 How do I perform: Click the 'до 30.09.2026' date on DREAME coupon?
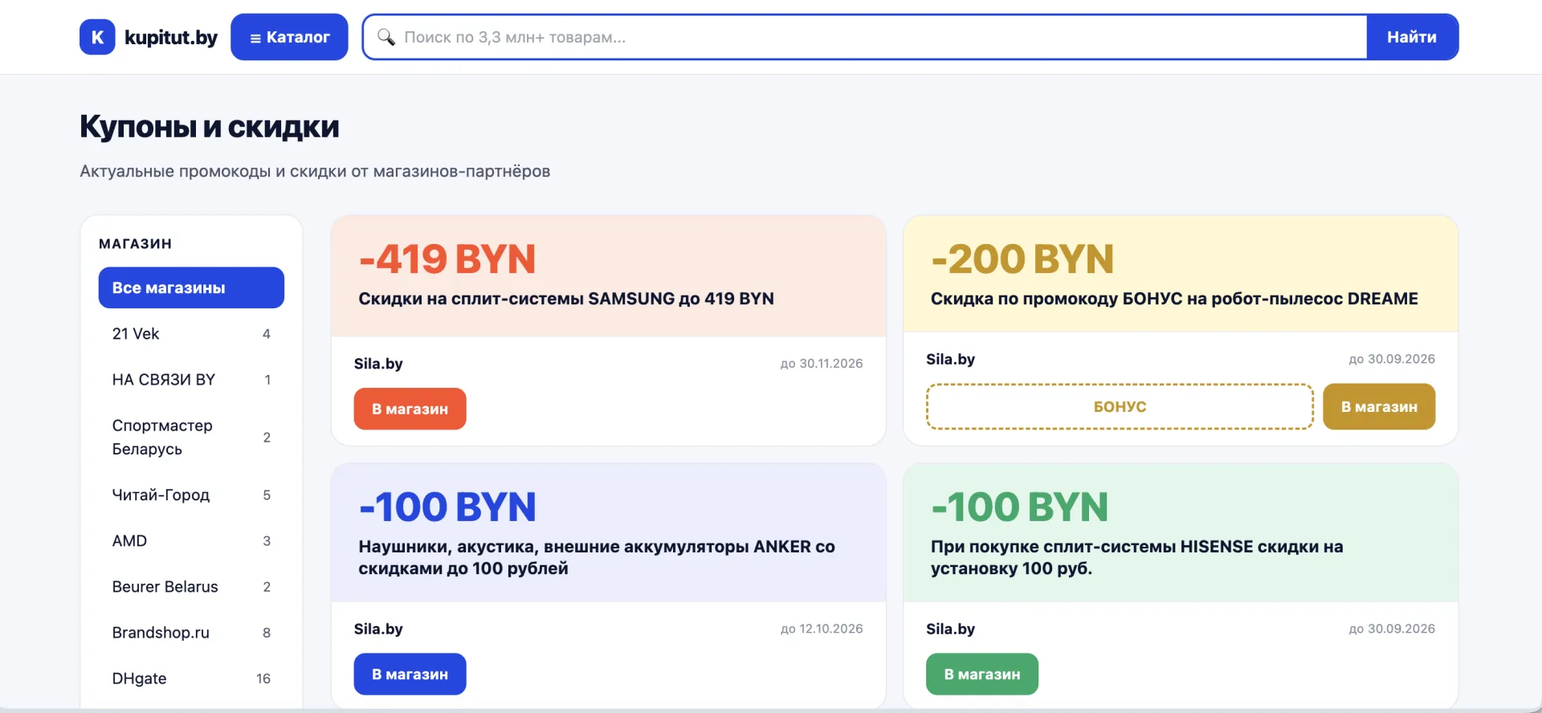coord(1392,359)
